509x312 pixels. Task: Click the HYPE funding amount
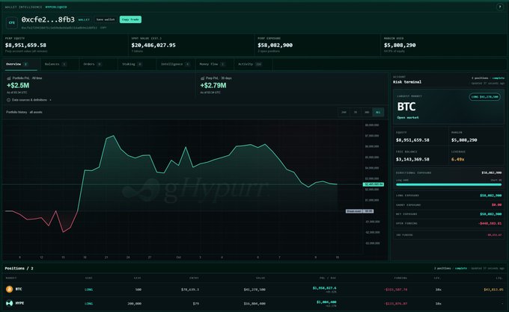tap(395, 304)
